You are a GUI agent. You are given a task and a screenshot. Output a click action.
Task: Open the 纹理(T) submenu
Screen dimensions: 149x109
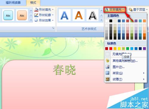pyautogui.click(x=125, y=79)
